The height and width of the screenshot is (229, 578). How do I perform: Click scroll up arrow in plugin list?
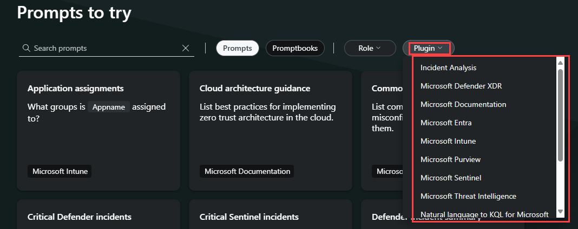[x=560, y=63]
